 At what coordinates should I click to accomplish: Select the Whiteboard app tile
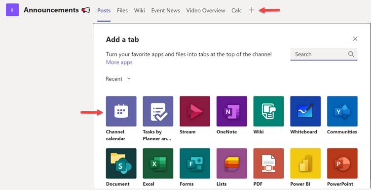pos(305,111)
